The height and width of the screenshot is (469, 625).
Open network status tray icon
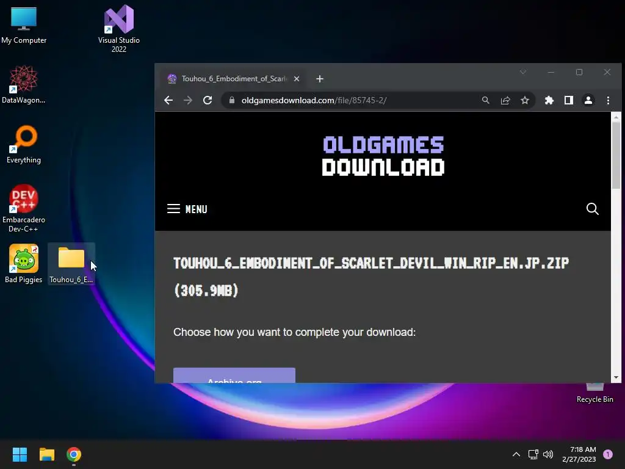click(x=533, y=454)
